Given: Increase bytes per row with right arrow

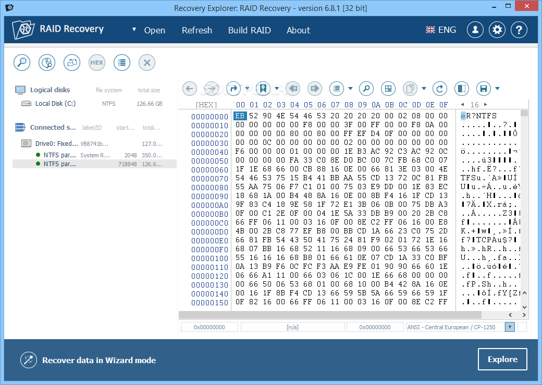Looking at the screenshot, I should [485, 104].
